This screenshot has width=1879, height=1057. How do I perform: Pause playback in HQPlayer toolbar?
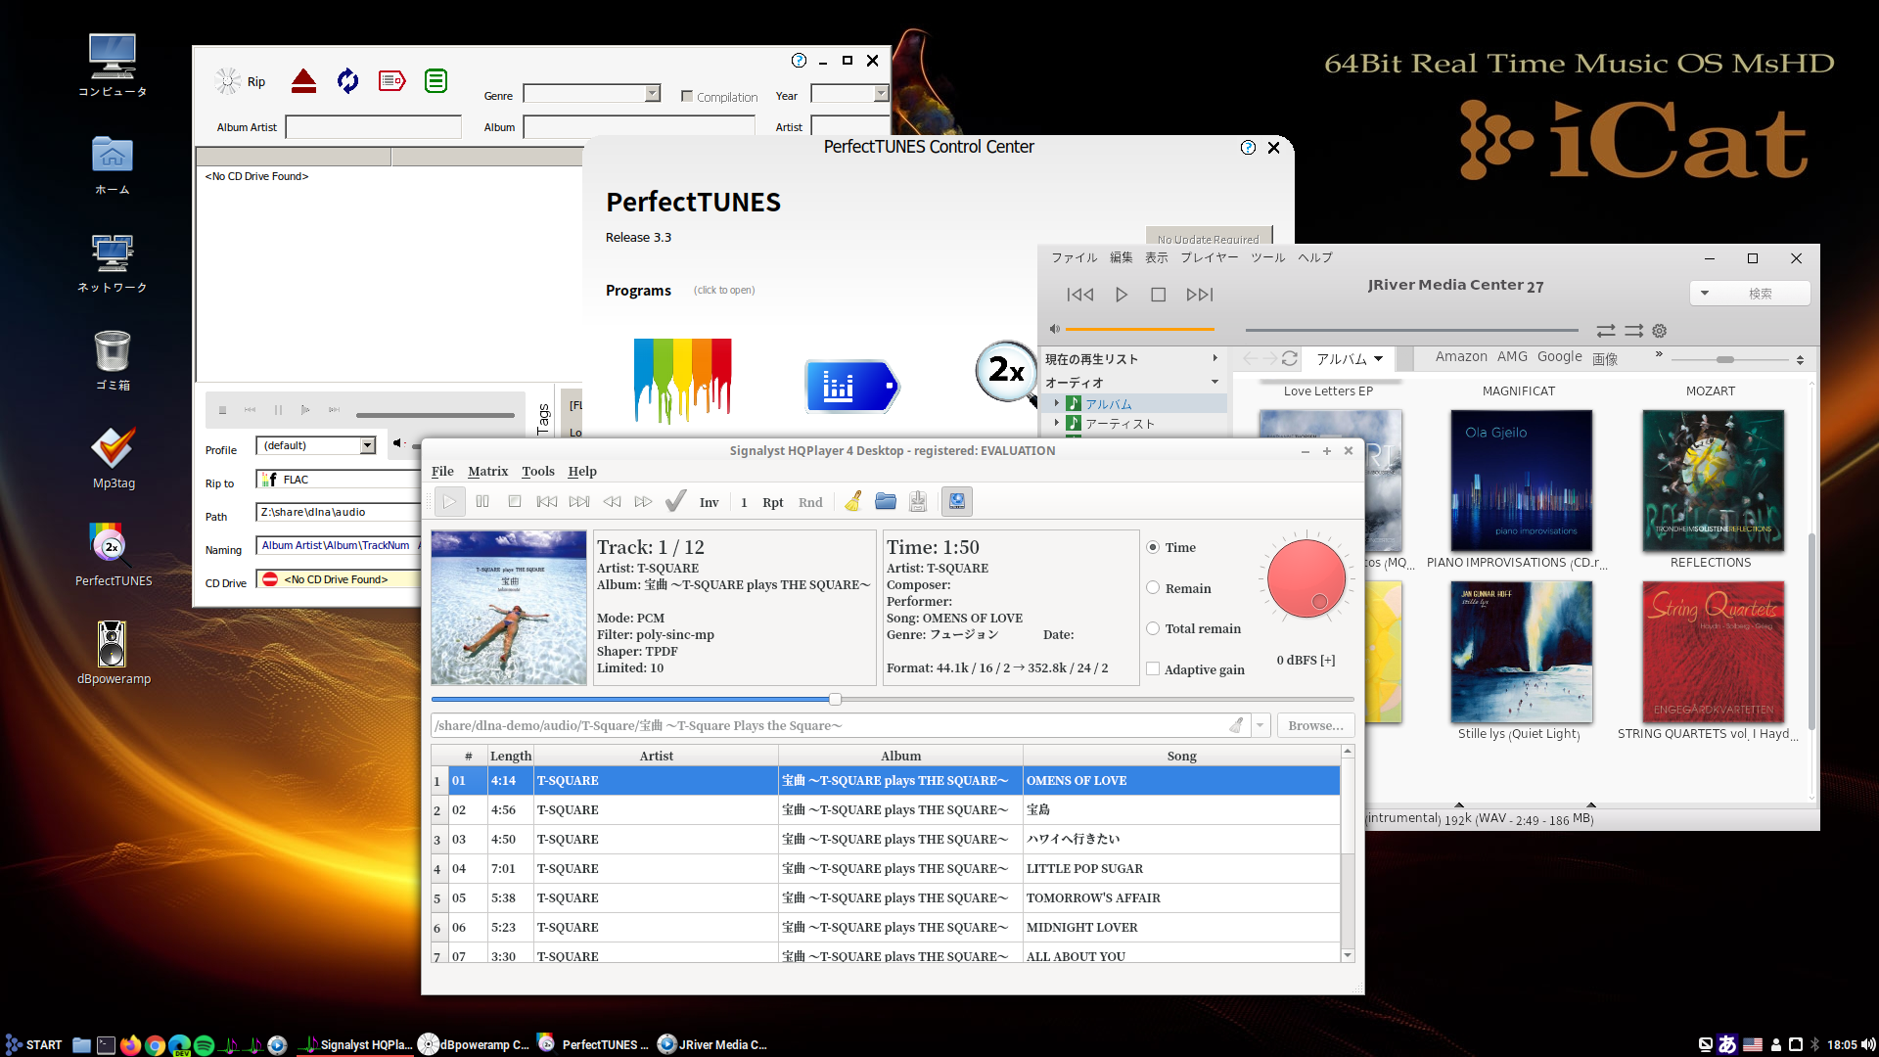coord(482,502)
